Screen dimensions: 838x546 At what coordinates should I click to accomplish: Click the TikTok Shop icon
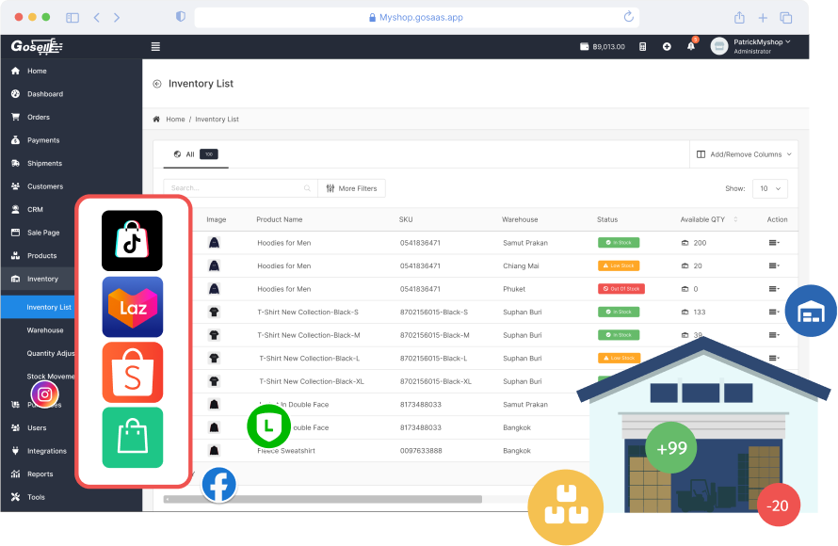132,240
